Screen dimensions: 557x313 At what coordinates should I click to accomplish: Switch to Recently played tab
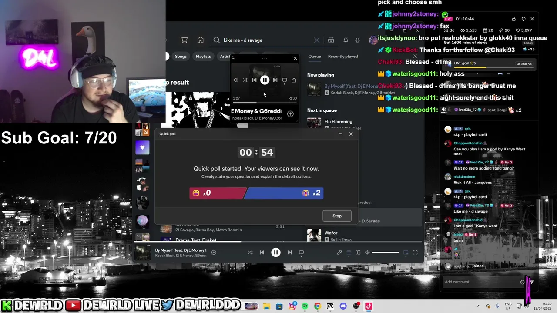coord(343,56)
